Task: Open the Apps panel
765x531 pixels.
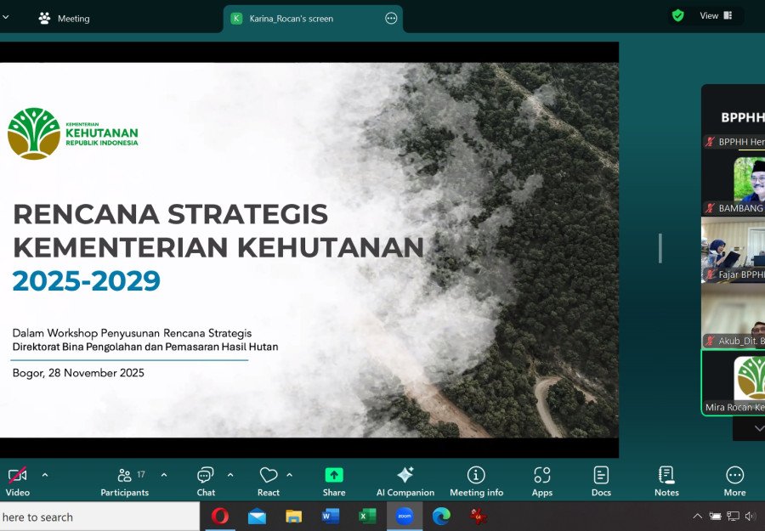Action: coord(542,481)
